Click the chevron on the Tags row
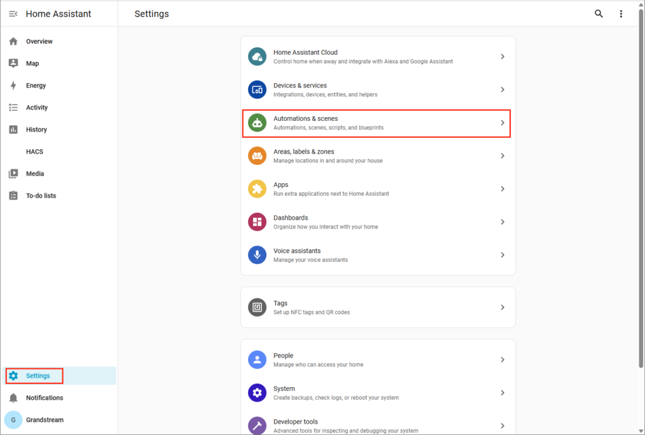Image resolution: width=645 pixels, height=435 pixels. (x=502, y=307)
